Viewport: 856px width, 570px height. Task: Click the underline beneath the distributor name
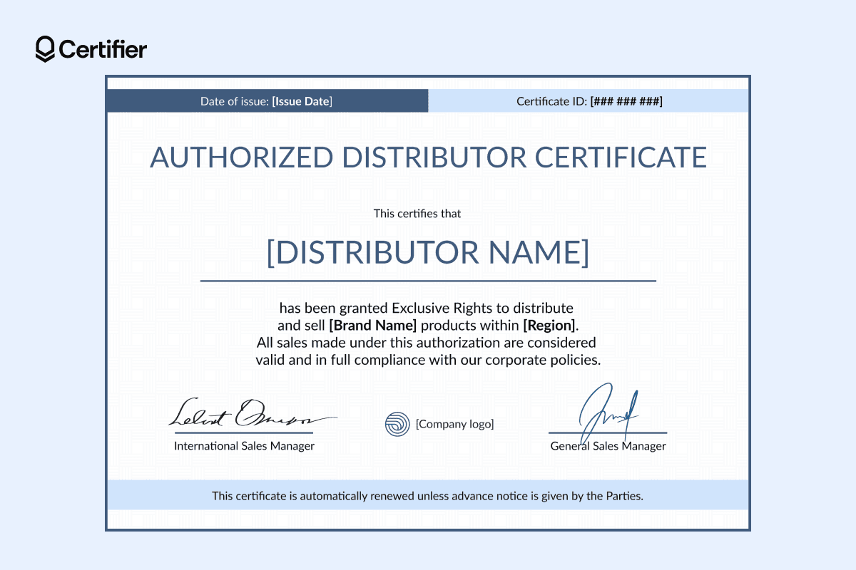[x=428, y=280]
